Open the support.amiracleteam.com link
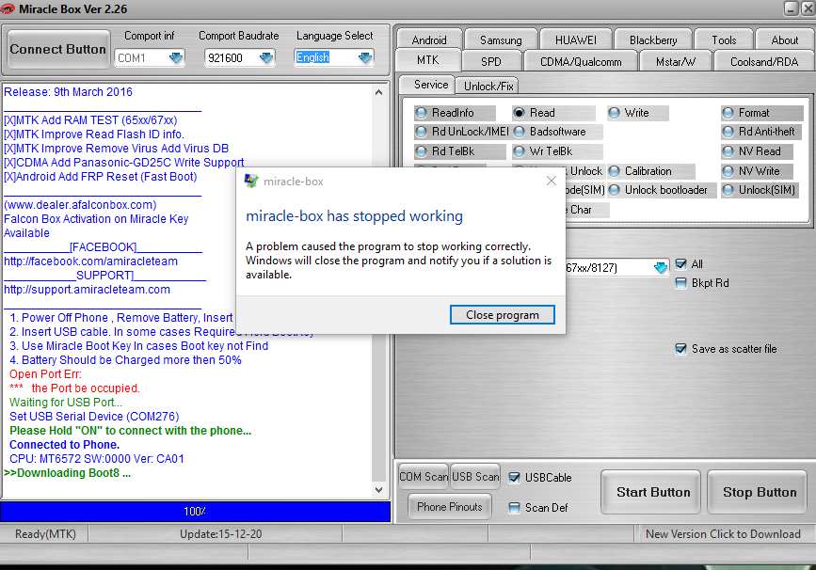This screenshot has height=570, width=816. [87, 289]
